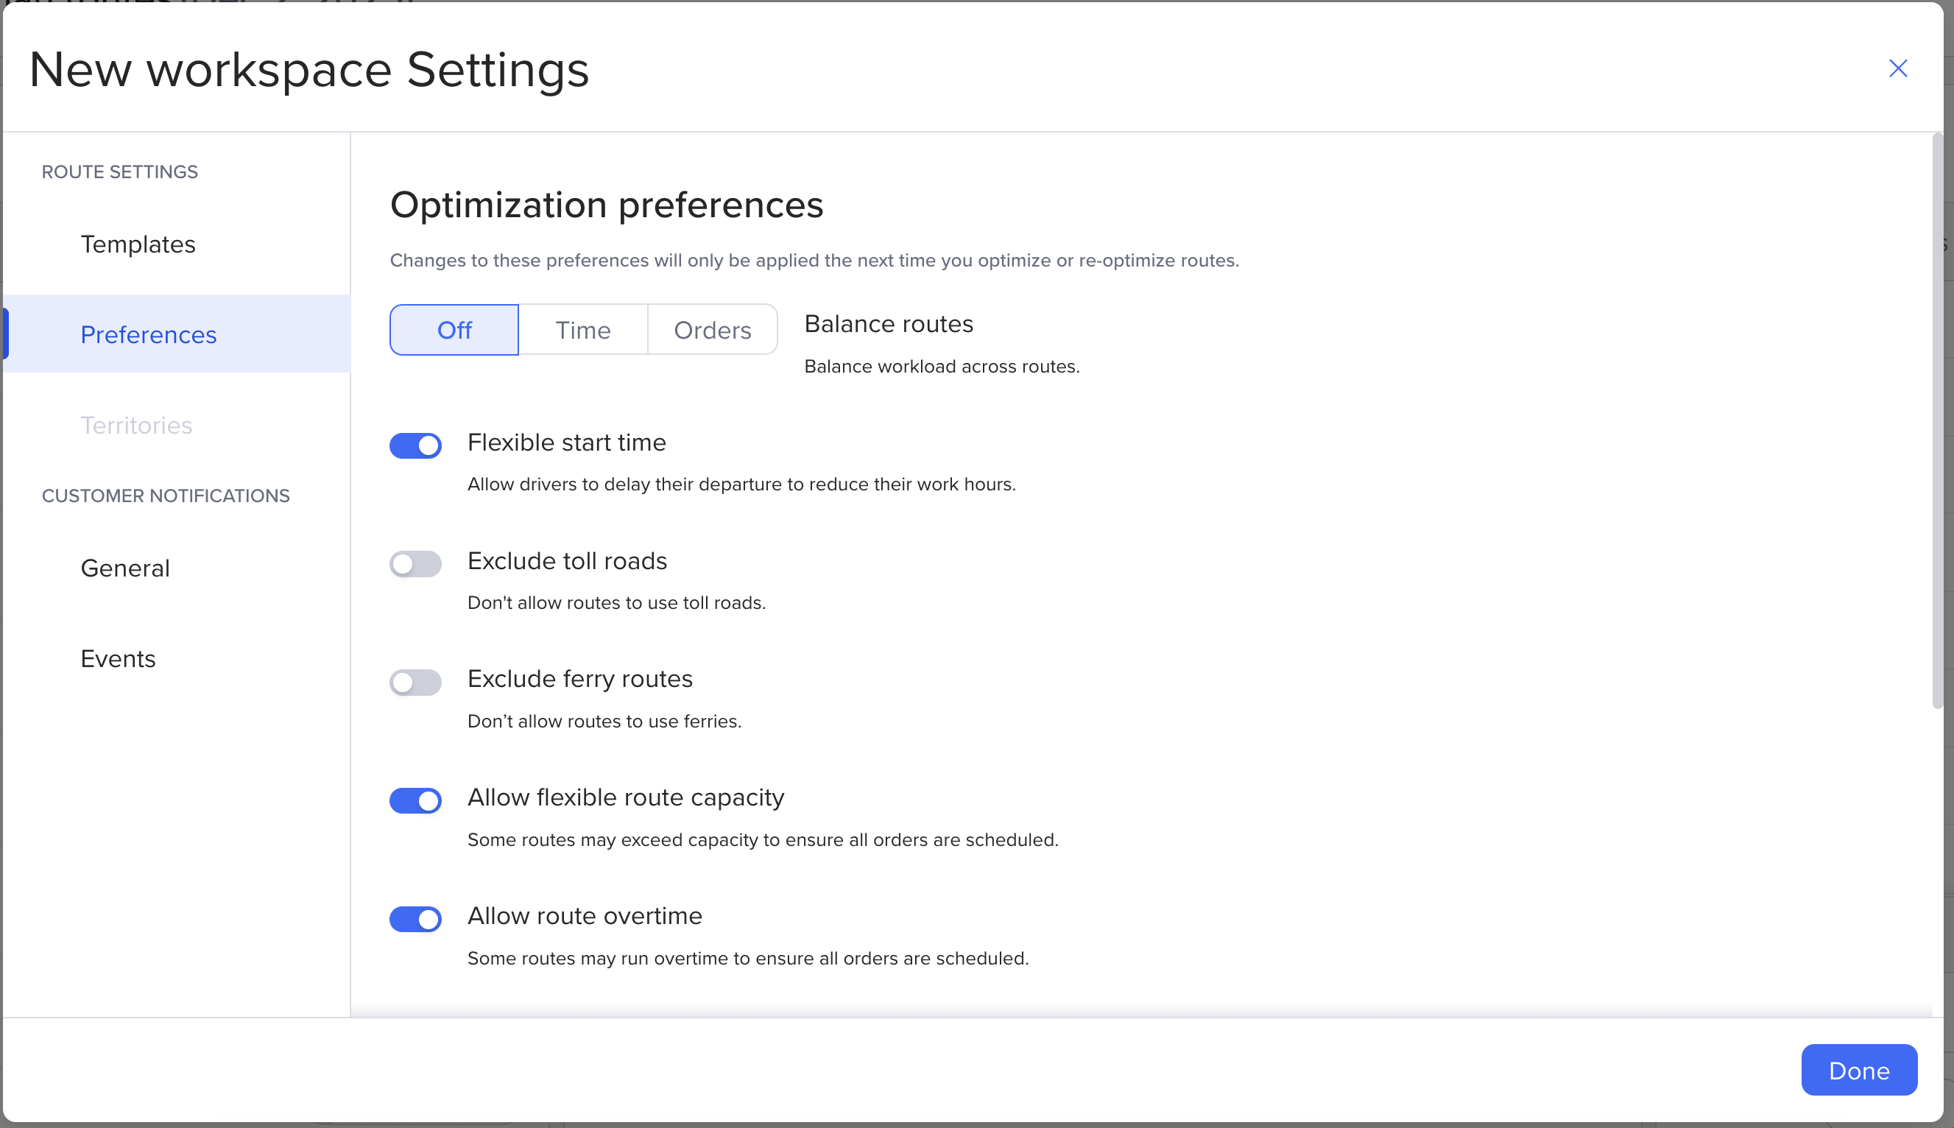
Task: Open the Territories section
Action: (x=136, y=426)
